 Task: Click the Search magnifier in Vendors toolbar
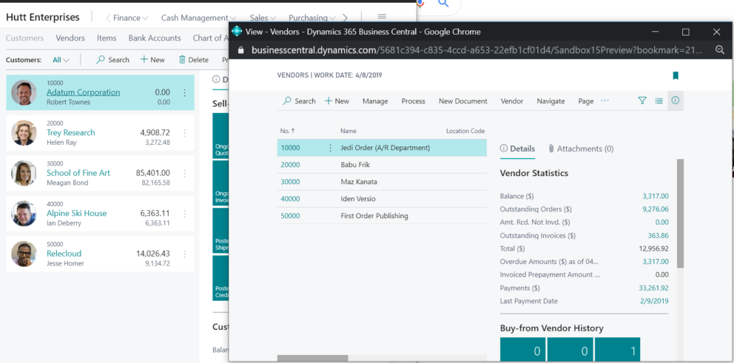(x=287, y=101)
